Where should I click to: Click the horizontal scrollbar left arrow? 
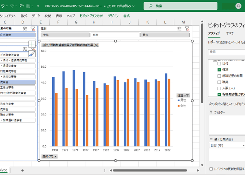111,170
